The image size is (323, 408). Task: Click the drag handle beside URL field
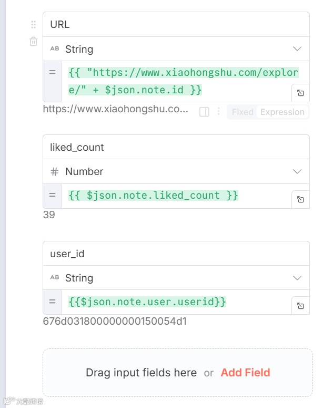point(33,24)
